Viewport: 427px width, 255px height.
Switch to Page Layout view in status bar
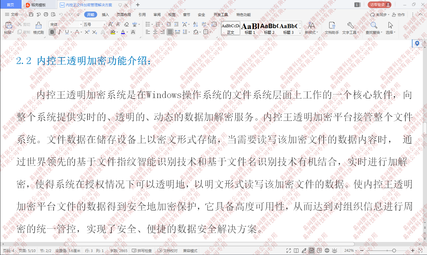click(x=312, y=251)
